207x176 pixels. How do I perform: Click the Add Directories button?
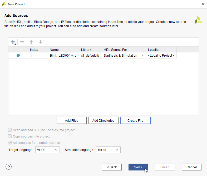103,121
